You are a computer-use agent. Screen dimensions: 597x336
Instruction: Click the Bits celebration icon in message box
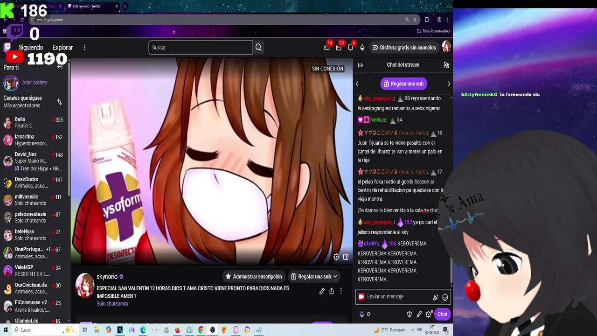[436, 297]
